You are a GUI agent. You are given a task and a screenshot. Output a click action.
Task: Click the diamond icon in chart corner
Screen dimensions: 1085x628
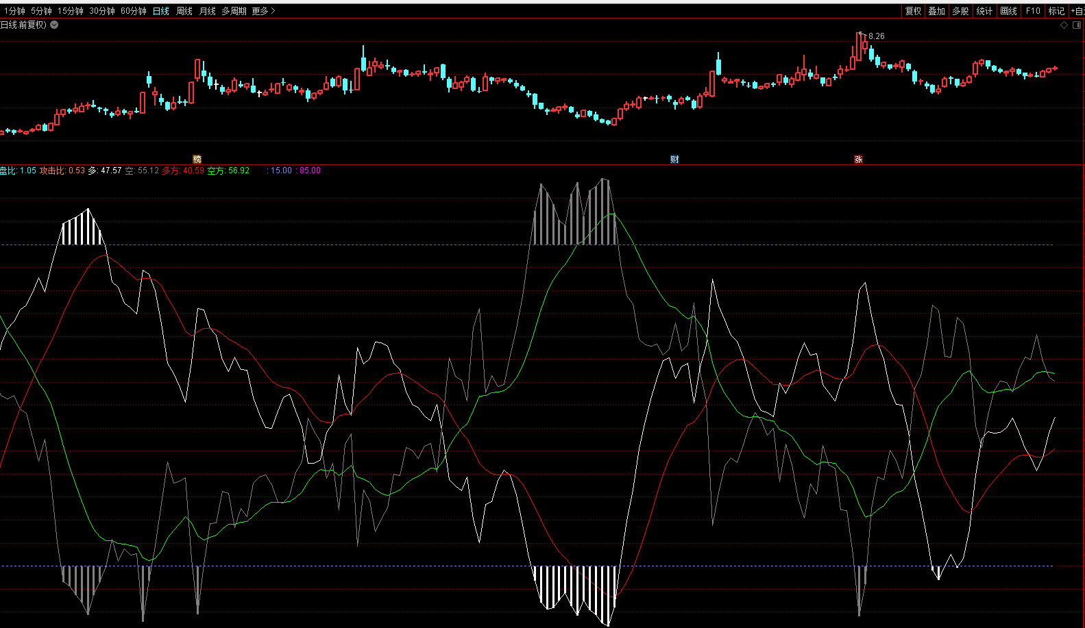pyautogui.click(x=1064, y=25)
